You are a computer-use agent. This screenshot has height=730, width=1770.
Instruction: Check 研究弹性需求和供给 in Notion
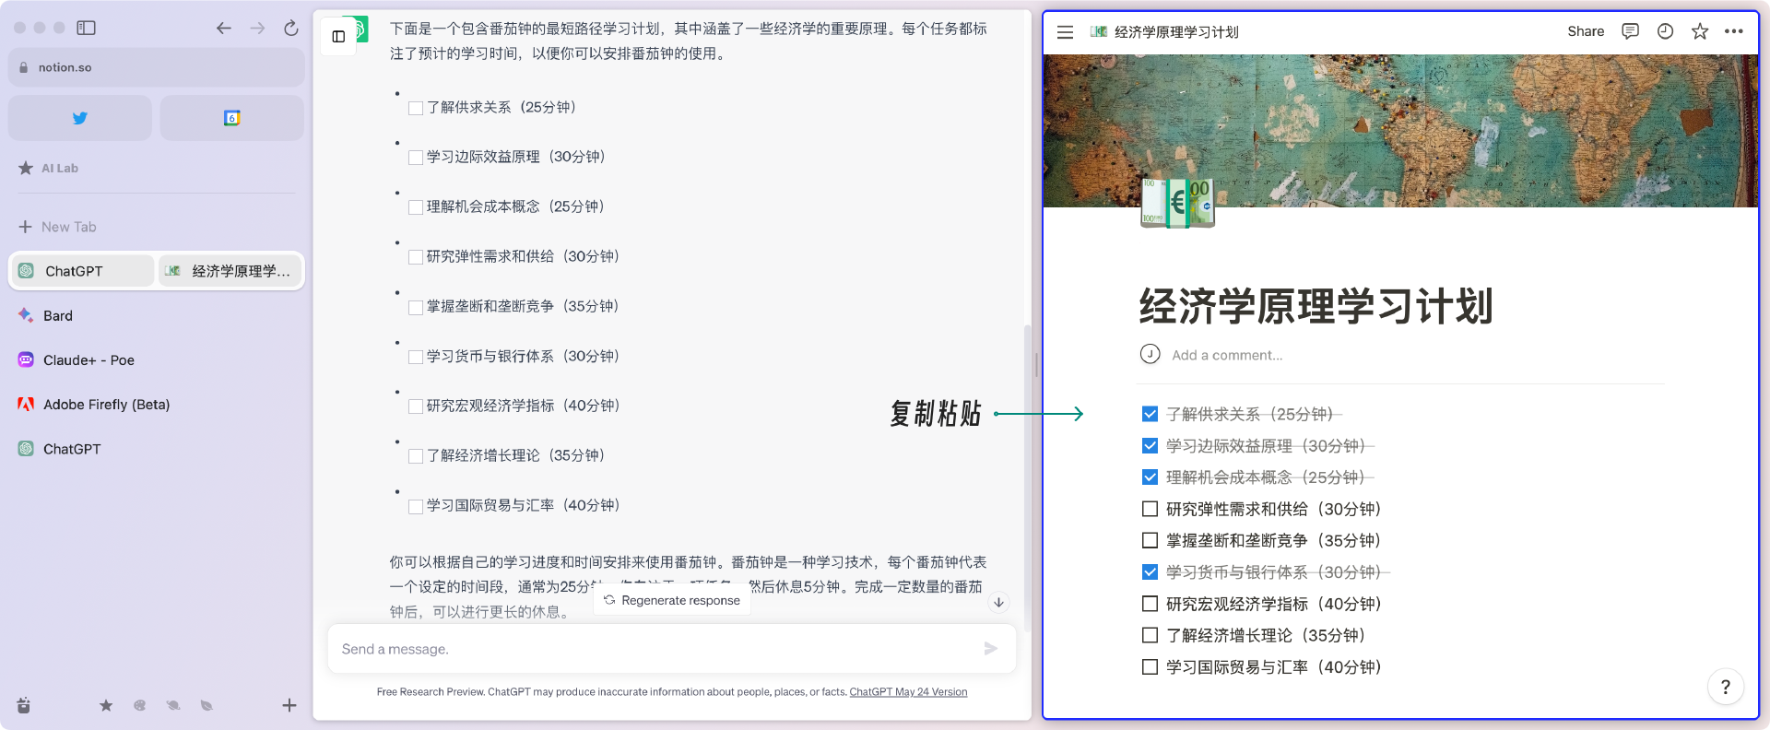pyautogui.click(x=1150, y=509)
